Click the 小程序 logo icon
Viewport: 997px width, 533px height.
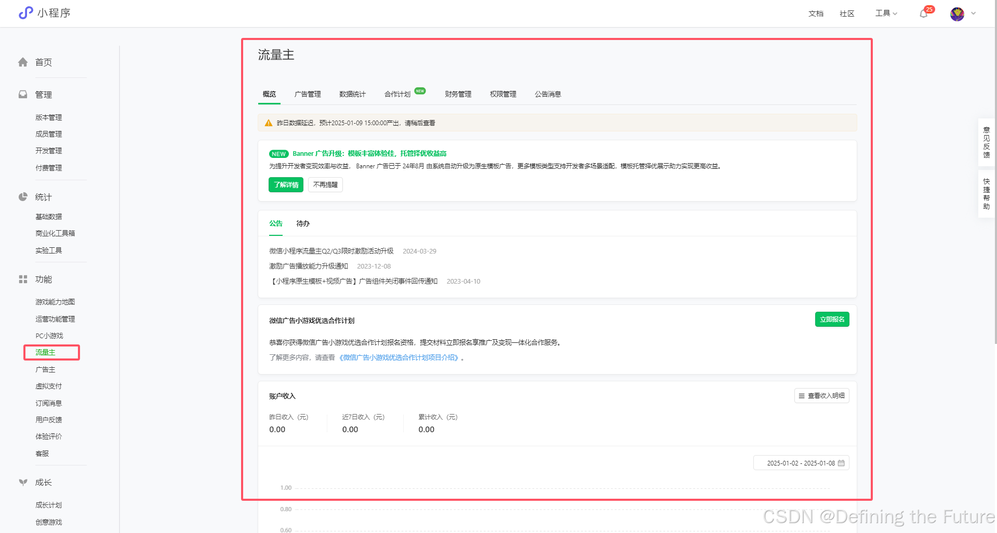(25, 13)
